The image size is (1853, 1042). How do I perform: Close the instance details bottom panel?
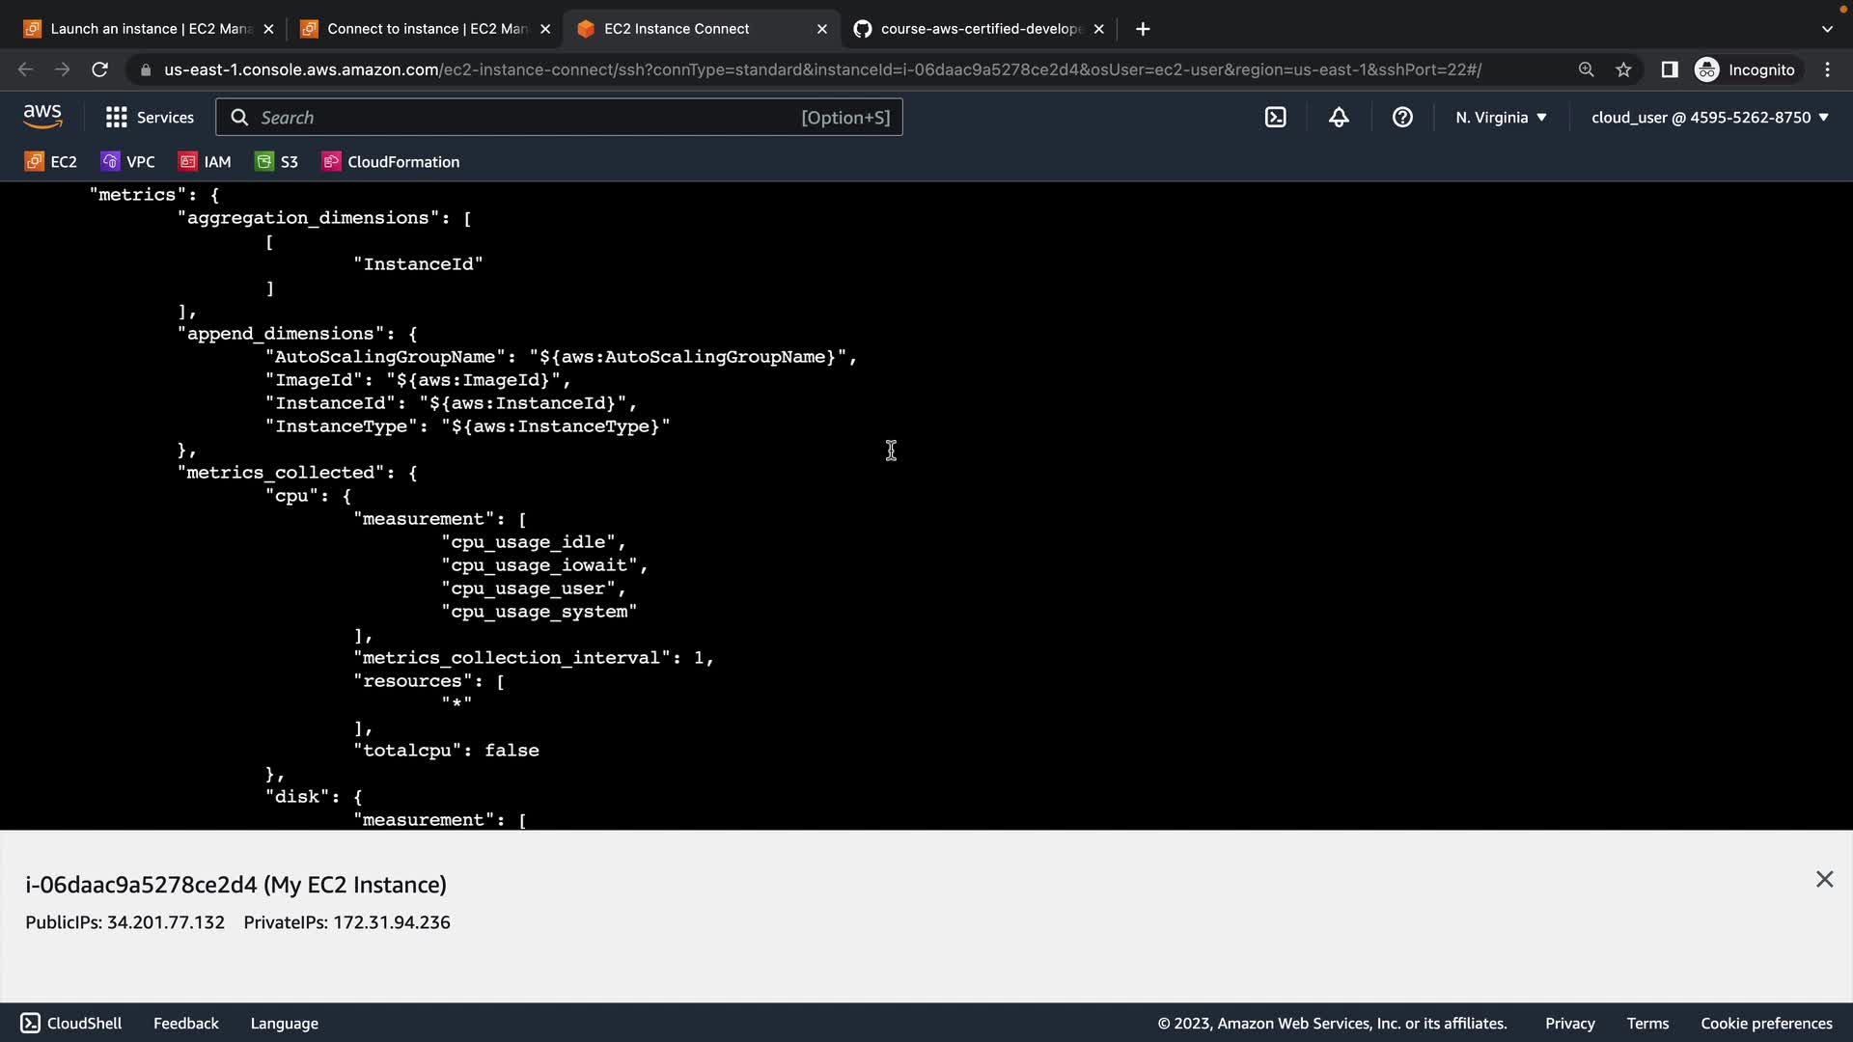point(1824,879)
